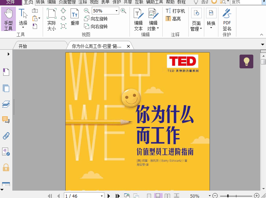Click the snapshot camera icon
The image size is (266, 198).
click(x=35, y=11)
